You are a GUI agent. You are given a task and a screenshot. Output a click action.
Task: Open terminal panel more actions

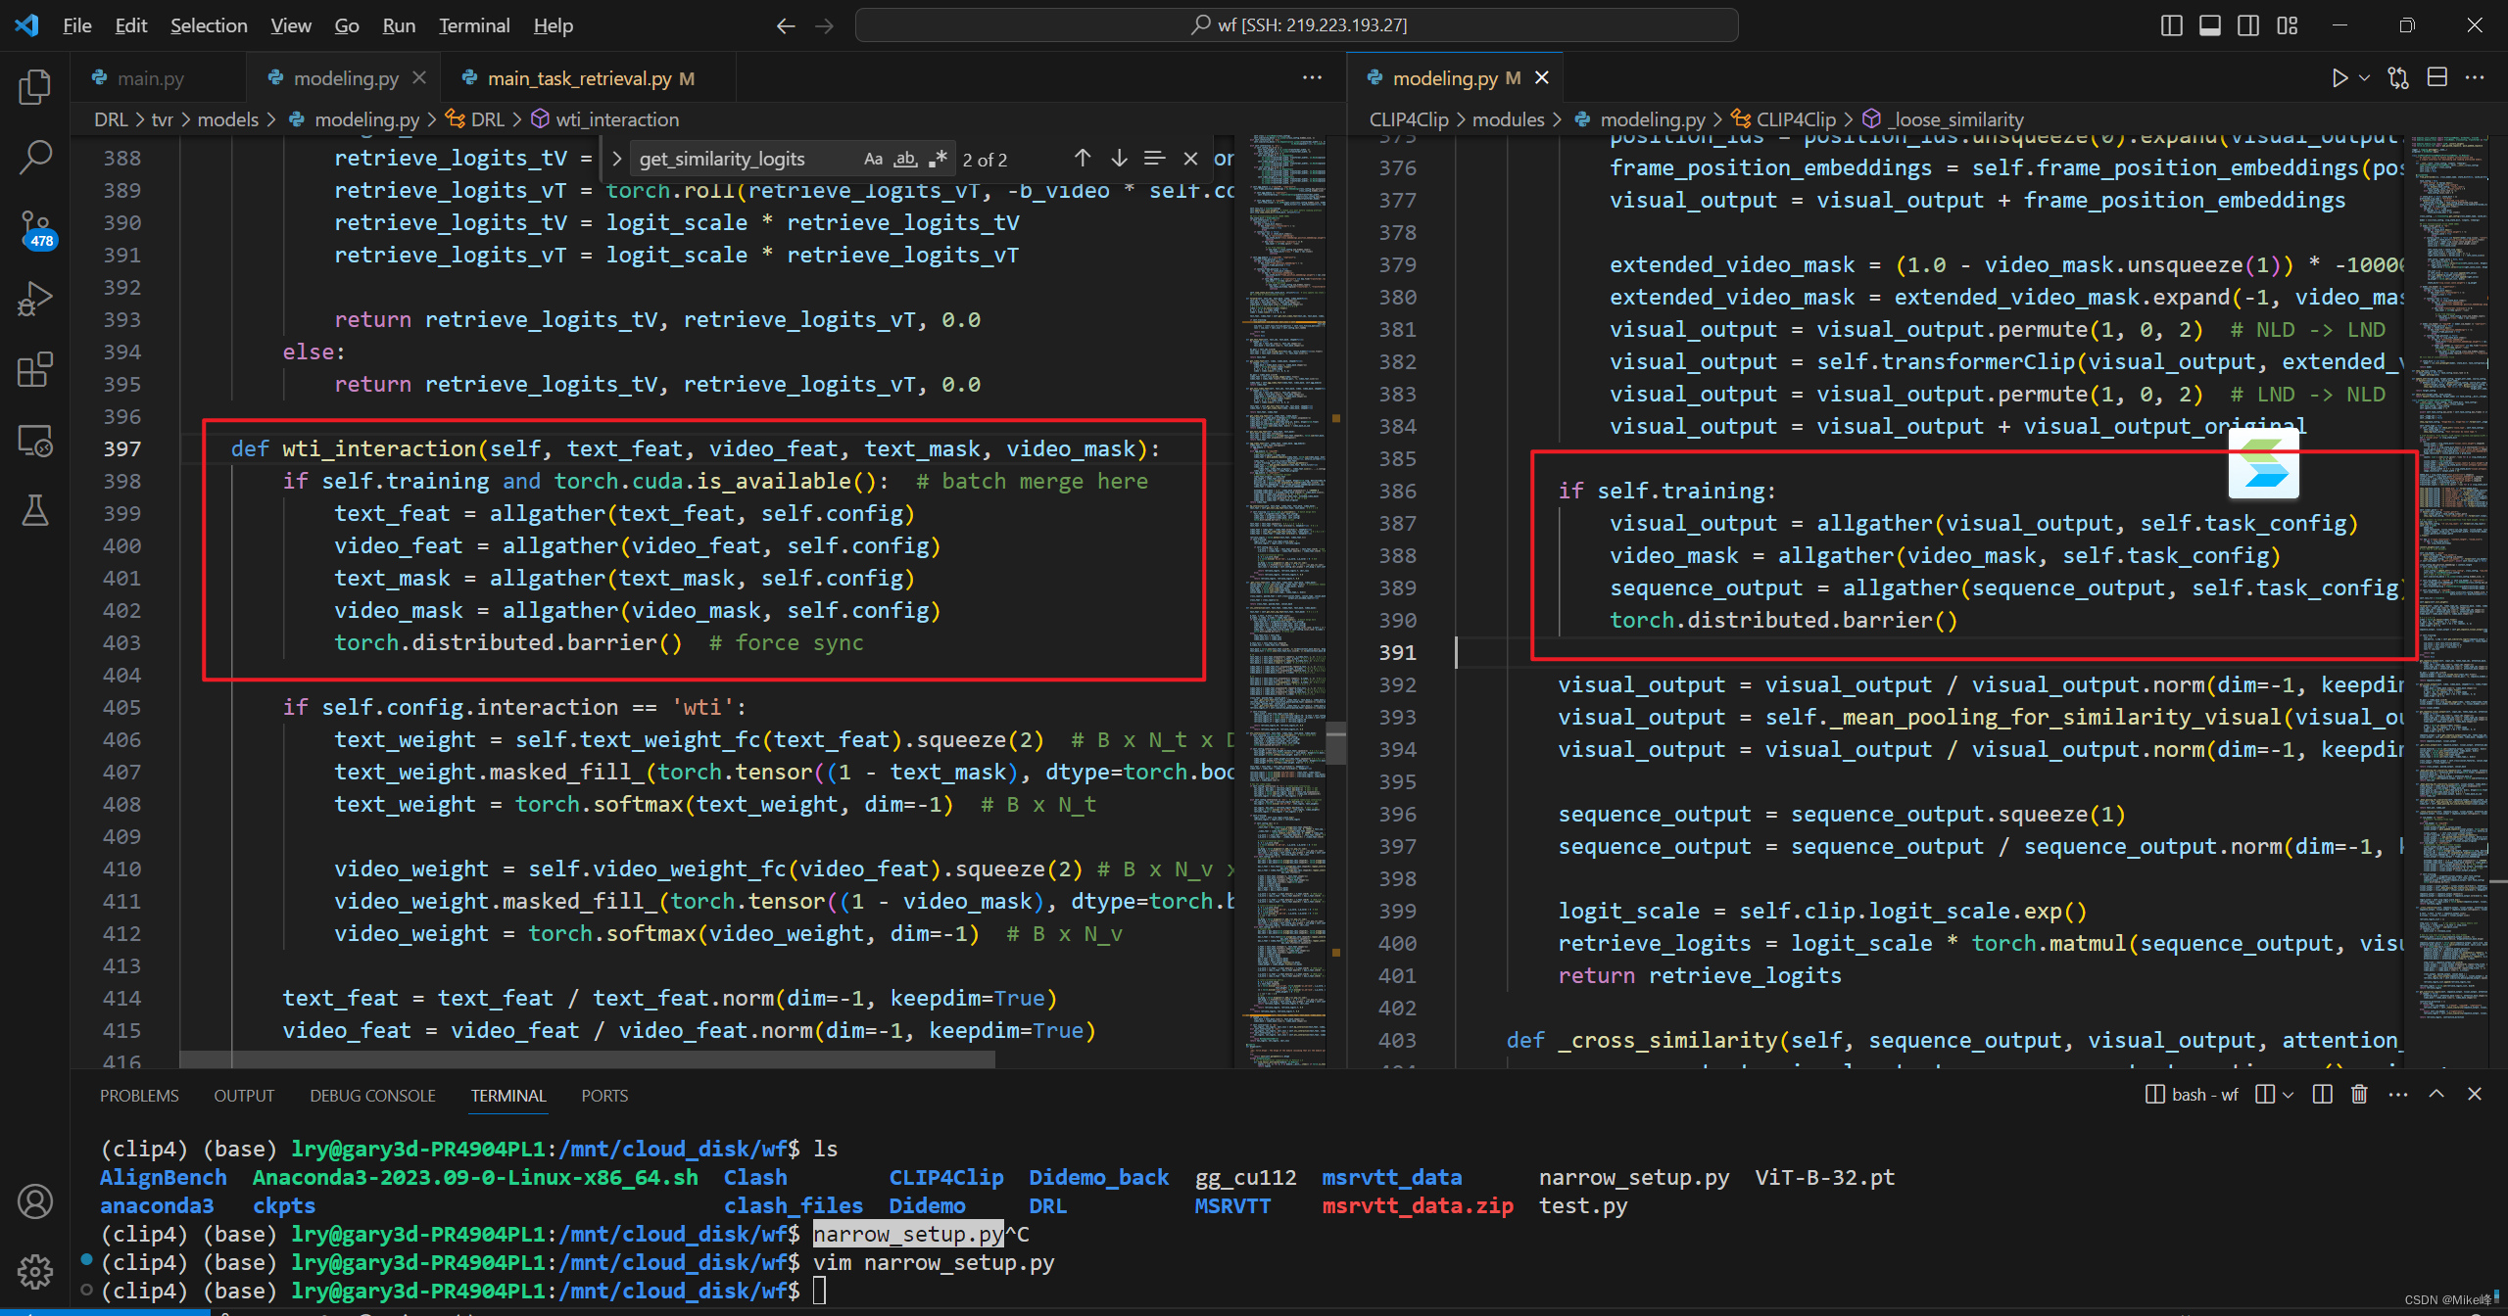tap(2397, 1095)
